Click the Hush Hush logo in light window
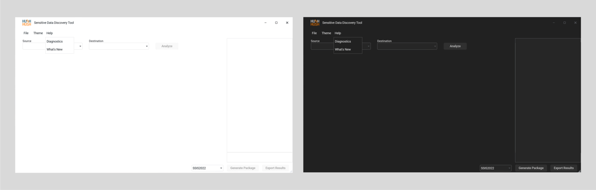This screenshot has height=190, width=596. pyautogui.click(x=26, y=23)
